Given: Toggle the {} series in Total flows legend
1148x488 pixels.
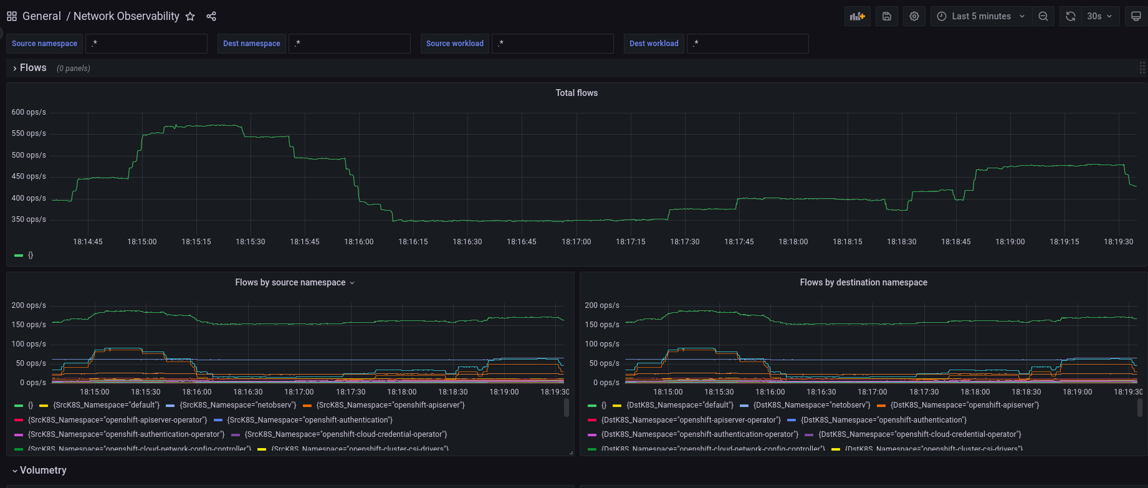Looking at the screenshot, I should click(x=30, y=255).
